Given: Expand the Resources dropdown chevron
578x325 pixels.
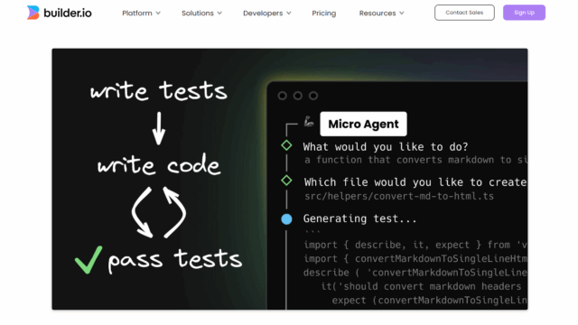Looking at the screenshot, I should pos(402,14).
